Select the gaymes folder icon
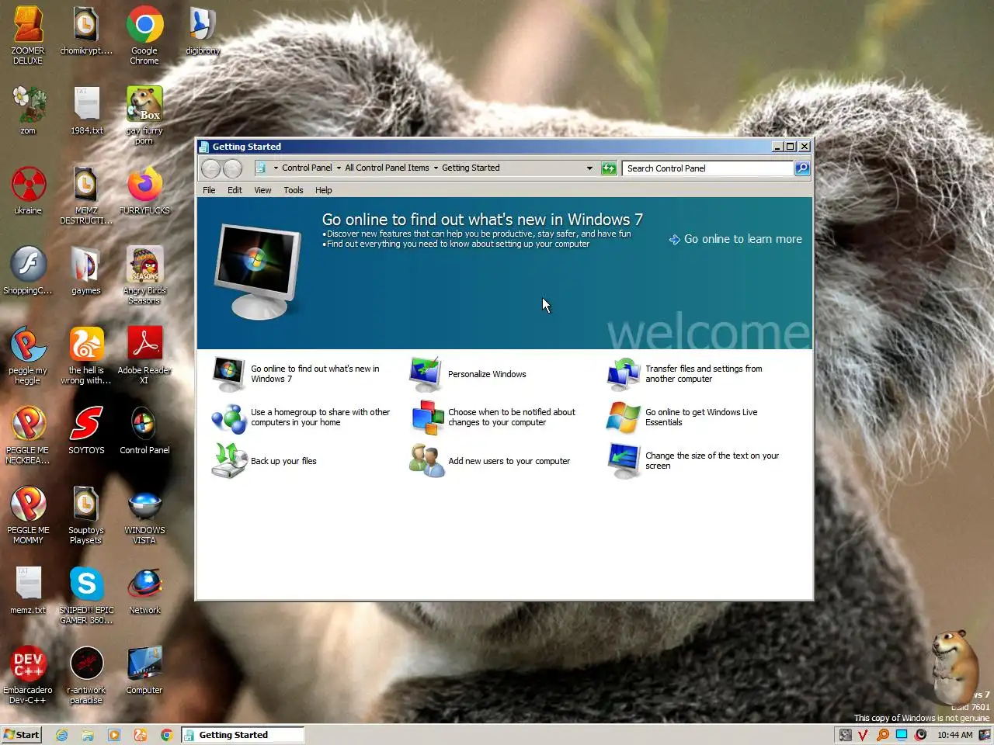 [x=86, y=270]
